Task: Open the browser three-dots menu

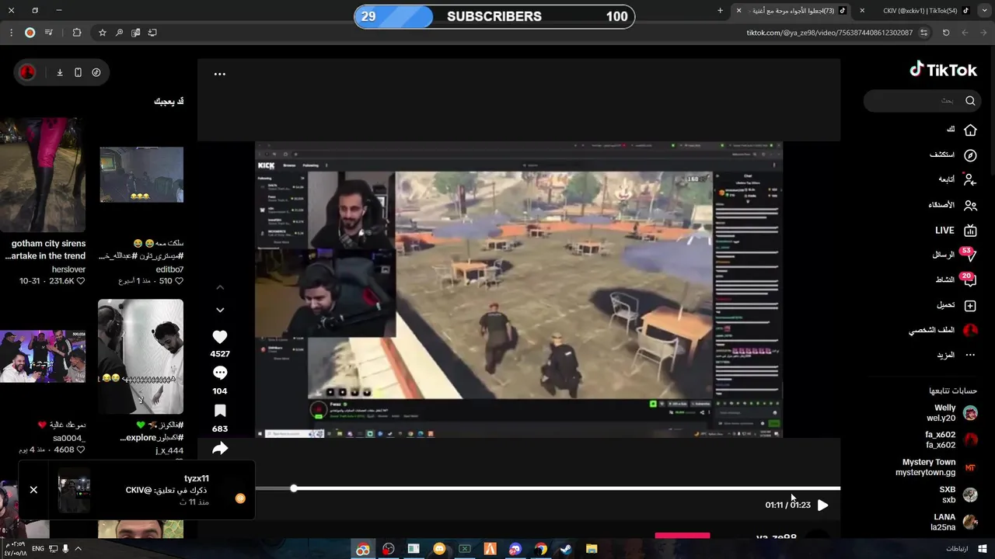Action: tap(11, 33)
